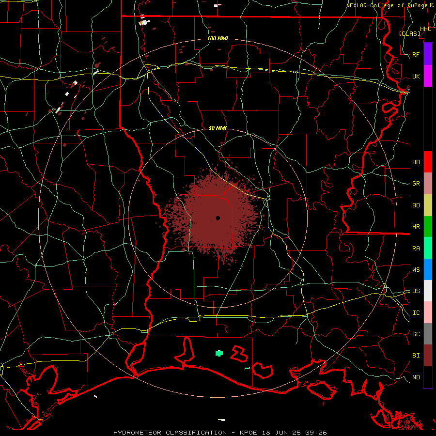Select the WS blue legend swatch
Viewport: 436px width, 436px height.
pos(428,269)
